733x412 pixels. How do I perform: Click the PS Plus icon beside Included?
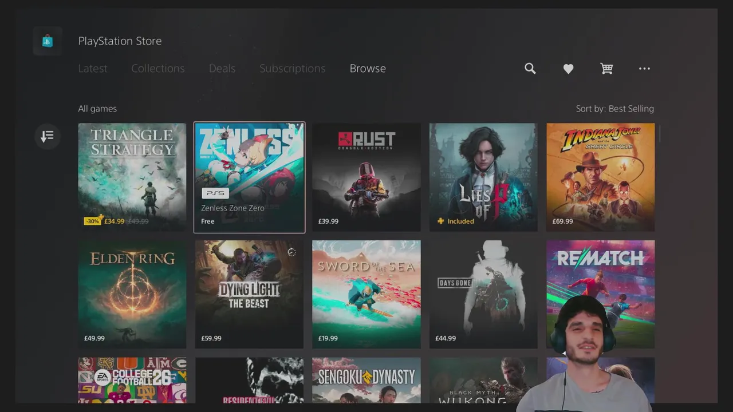click(440, 221)
